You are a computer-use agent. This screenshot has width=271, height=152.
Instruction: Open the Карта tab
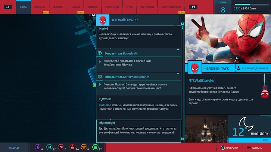click(x=23, y=7)
